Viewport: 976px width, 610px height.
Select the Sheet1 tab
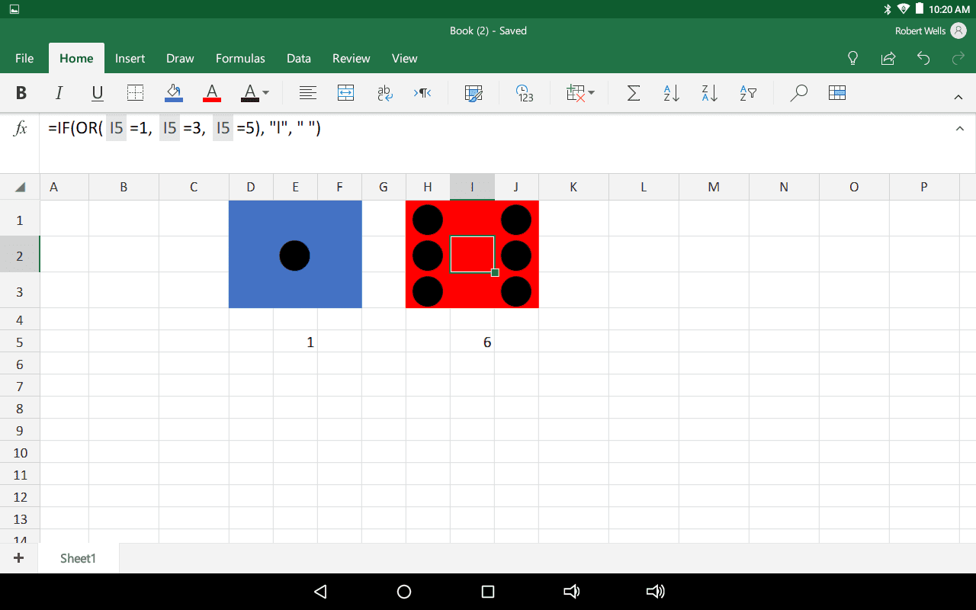pyautogui.click(x=79, y=558)
